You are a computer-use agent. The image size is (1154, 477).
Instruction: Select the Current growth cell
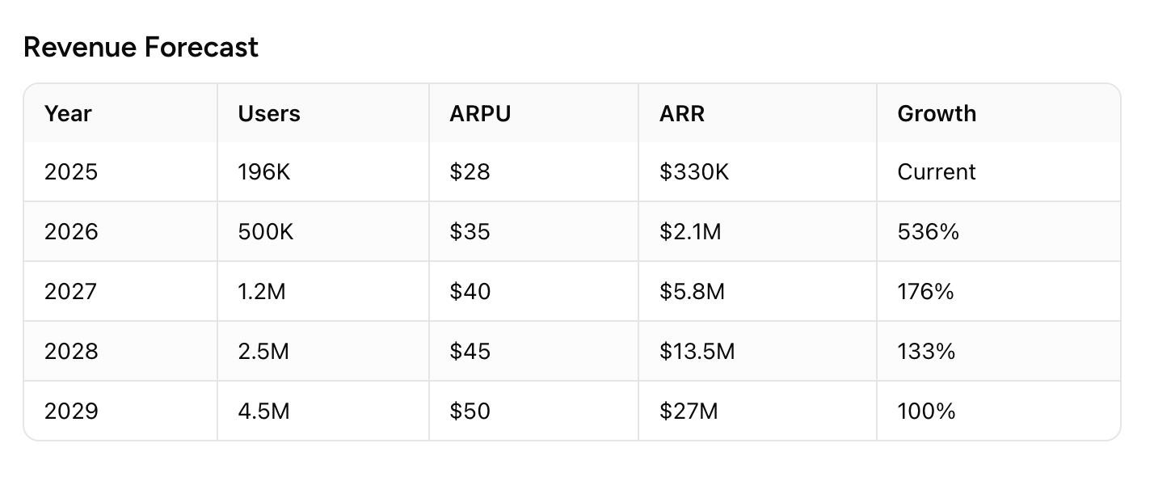coord(937,172)
